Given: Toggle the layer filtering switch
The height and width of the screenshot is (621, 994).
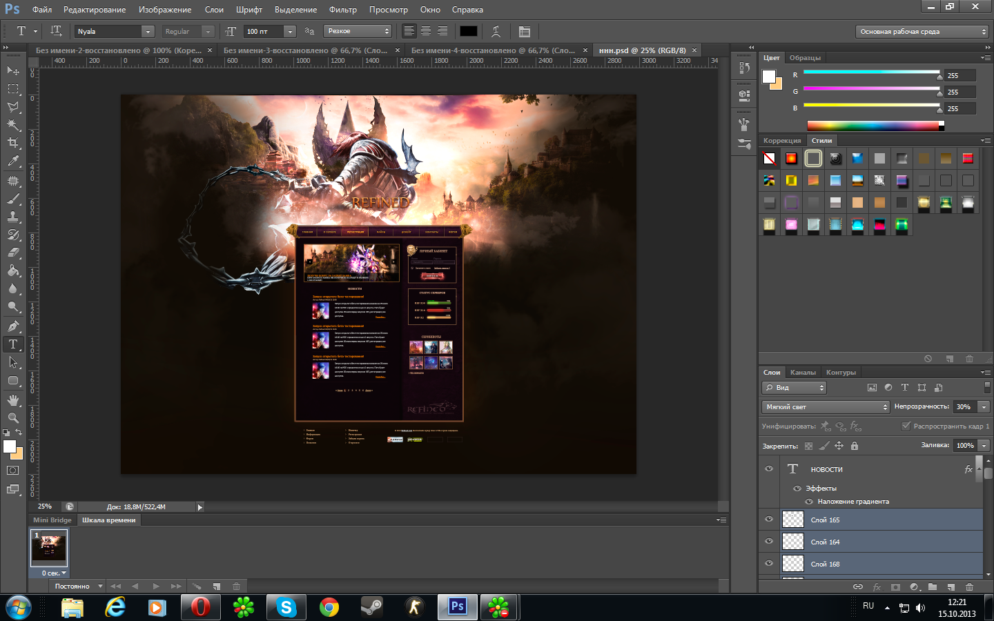Looking at the screenshot, I should point(987,388).
